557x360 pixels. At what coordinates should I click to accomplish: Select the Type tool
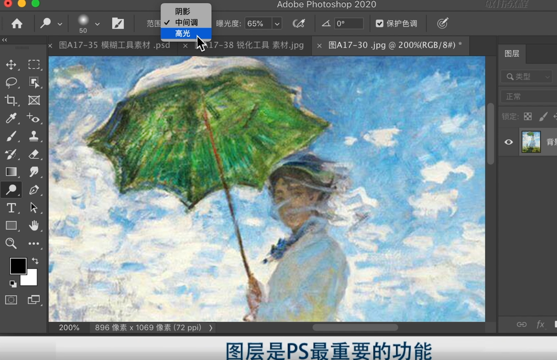(11, 208)
